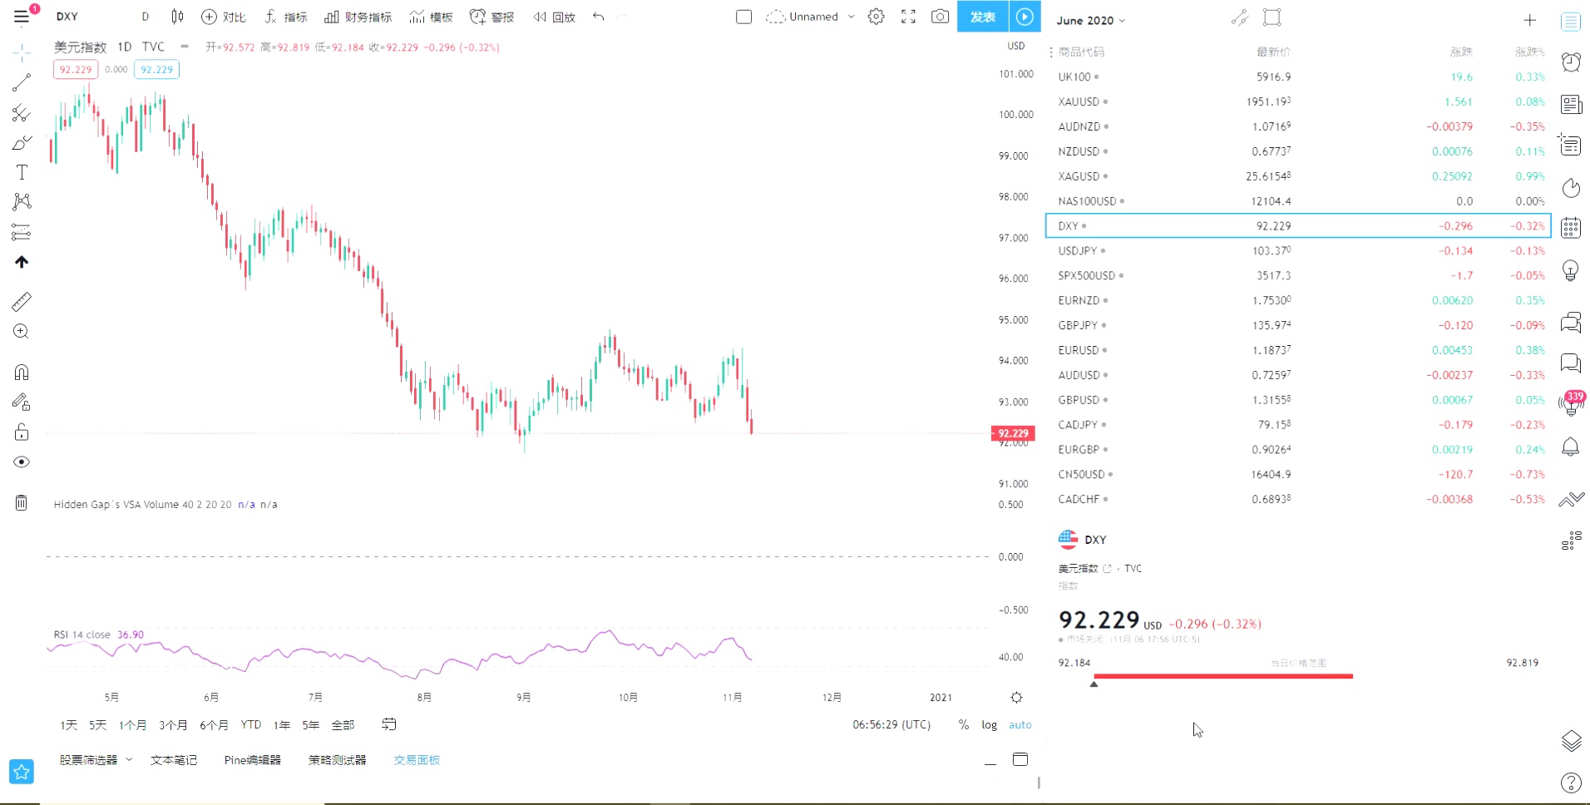Viewport: 1590px width, 805px height.
Task: Select the trend line drawing tool
Action: click(x=22, y=82)
